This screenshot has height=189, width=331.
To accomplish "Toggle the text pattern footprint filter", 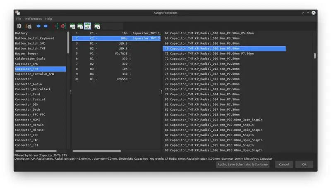I will click(97, 26).
